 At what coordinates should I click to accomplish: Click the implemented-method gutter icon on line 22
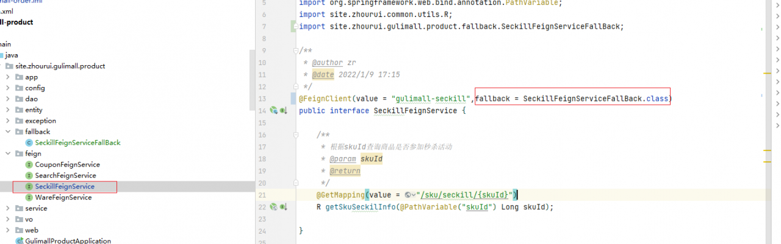[283, 207]
